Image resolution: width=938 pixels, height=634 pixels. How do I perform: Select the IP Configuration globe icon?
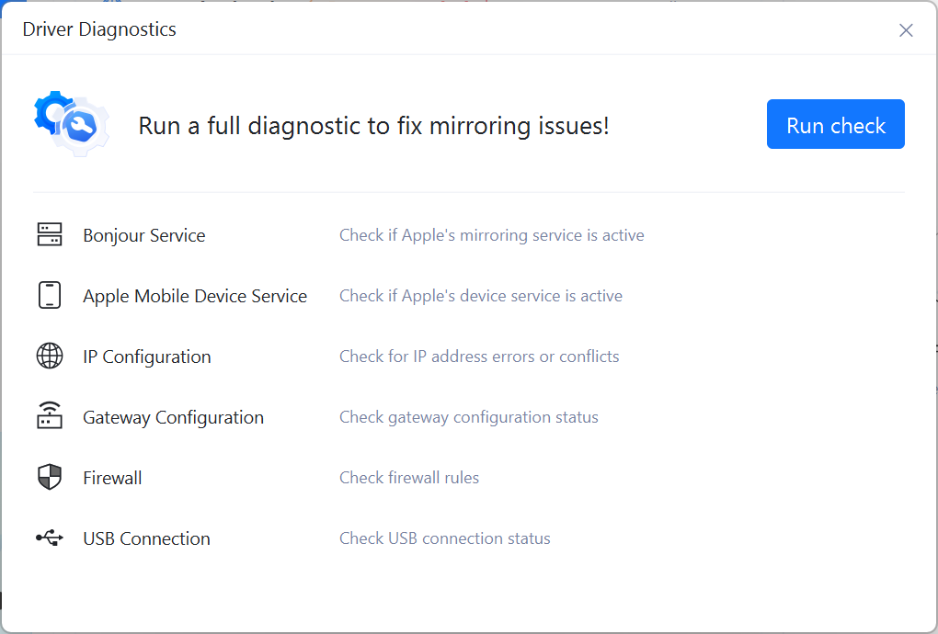coord(51,356)
